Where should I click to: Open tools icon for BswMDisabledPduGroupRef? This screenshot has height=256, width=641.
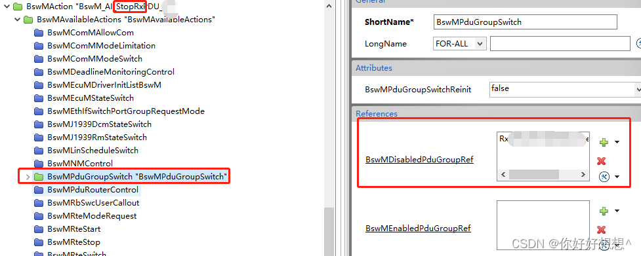[x=604, y=177]
